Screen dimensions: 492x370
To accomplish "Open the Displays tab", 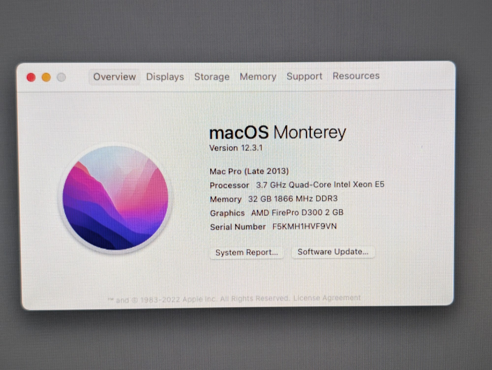I will [x=165, y=77].
